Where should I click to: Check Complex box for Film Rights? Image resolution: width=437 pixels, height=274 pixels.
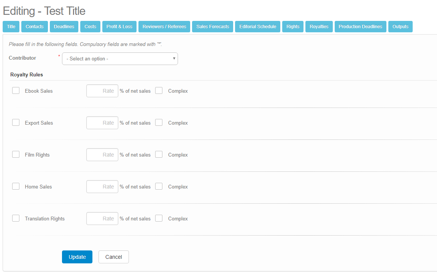pyautogui.click(x=159, y=155)
